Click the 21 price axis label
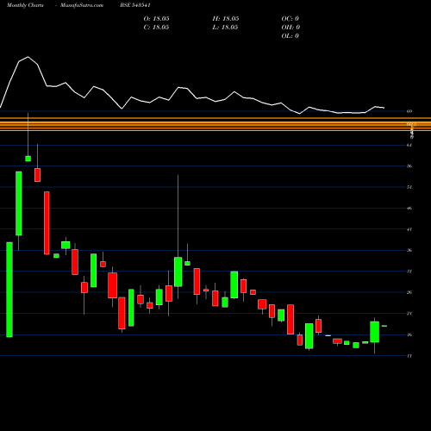This screenshot has height=431, width=431. (x=409, y=314)
